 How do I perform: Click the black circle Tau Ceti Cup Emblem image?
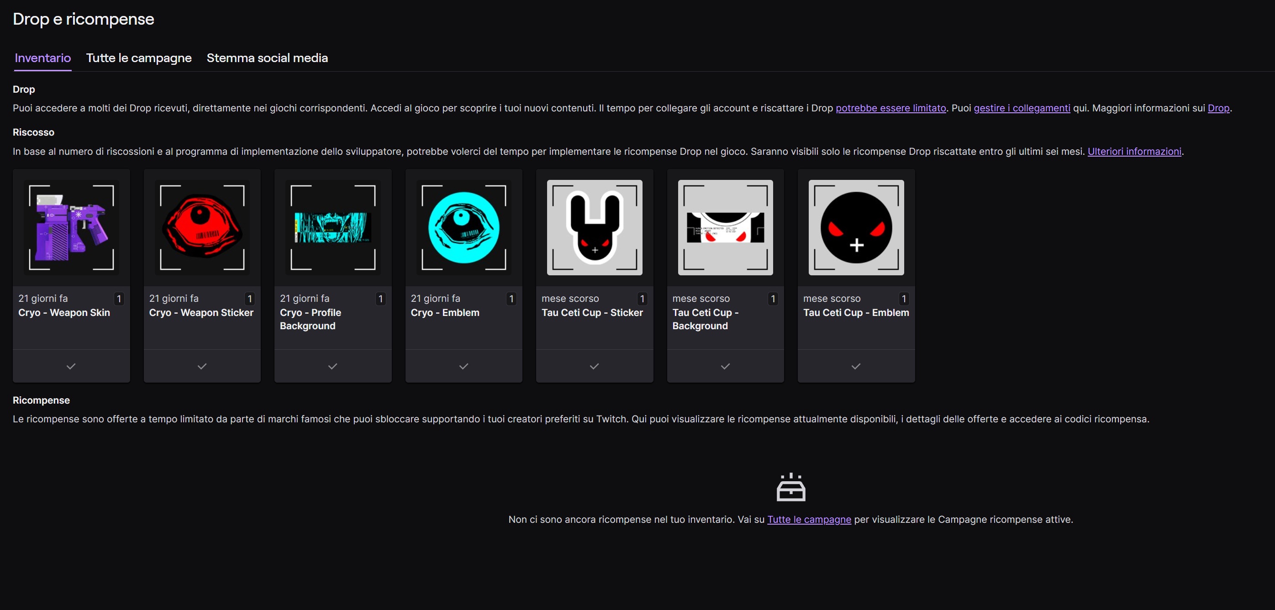point(856,227)
